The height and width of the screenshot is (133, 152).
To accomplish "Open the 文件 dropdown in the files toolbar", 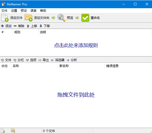I will pyautogui.click(x=6, y=60).
